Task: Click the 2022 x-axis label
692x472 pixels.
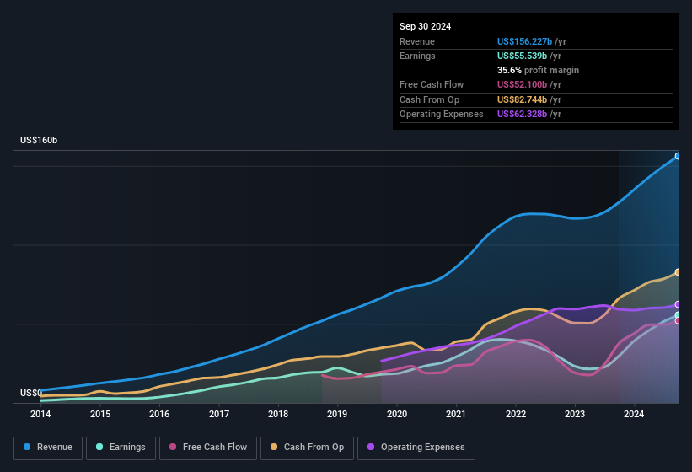Action: tap(516, 414)
